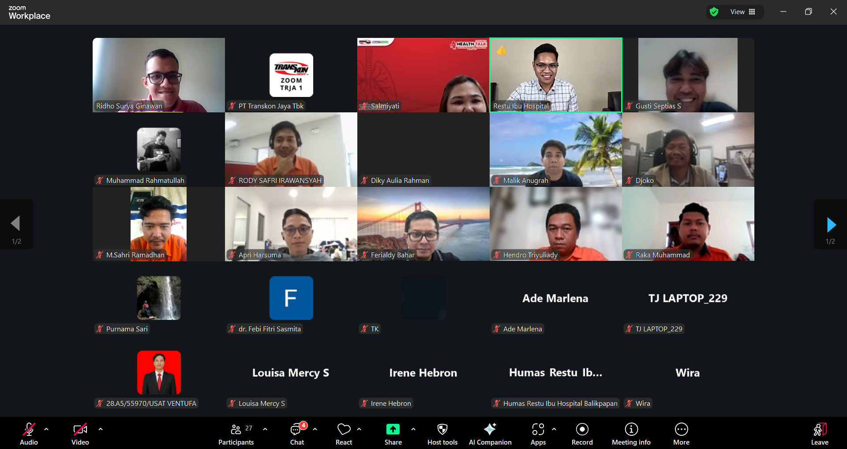Screen dimensions: 847x449
Task: Go to next page of participants
Action: (x=831, y=225)
